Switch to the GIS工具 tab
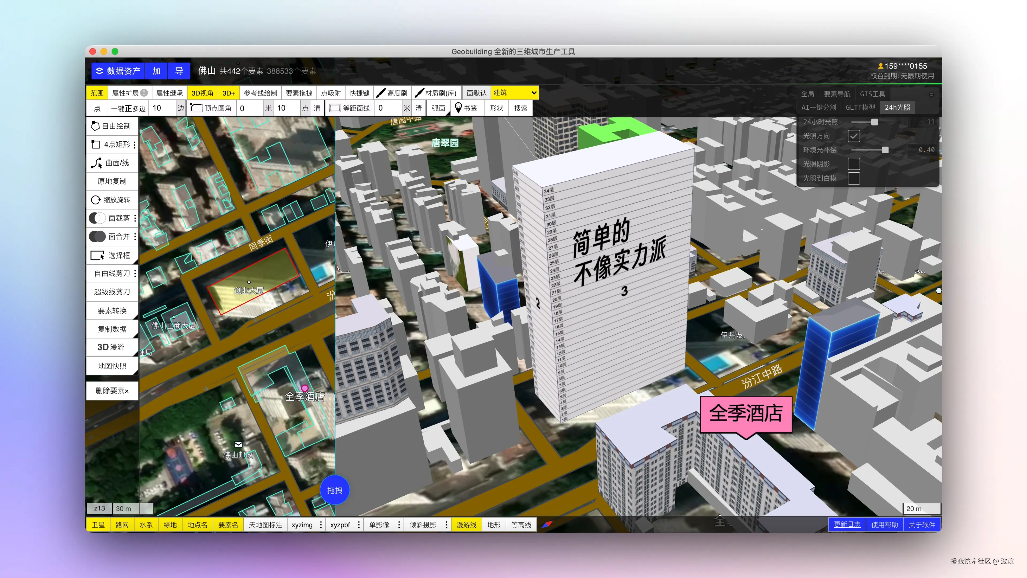The image size is (1027, 578). (872, 94)
